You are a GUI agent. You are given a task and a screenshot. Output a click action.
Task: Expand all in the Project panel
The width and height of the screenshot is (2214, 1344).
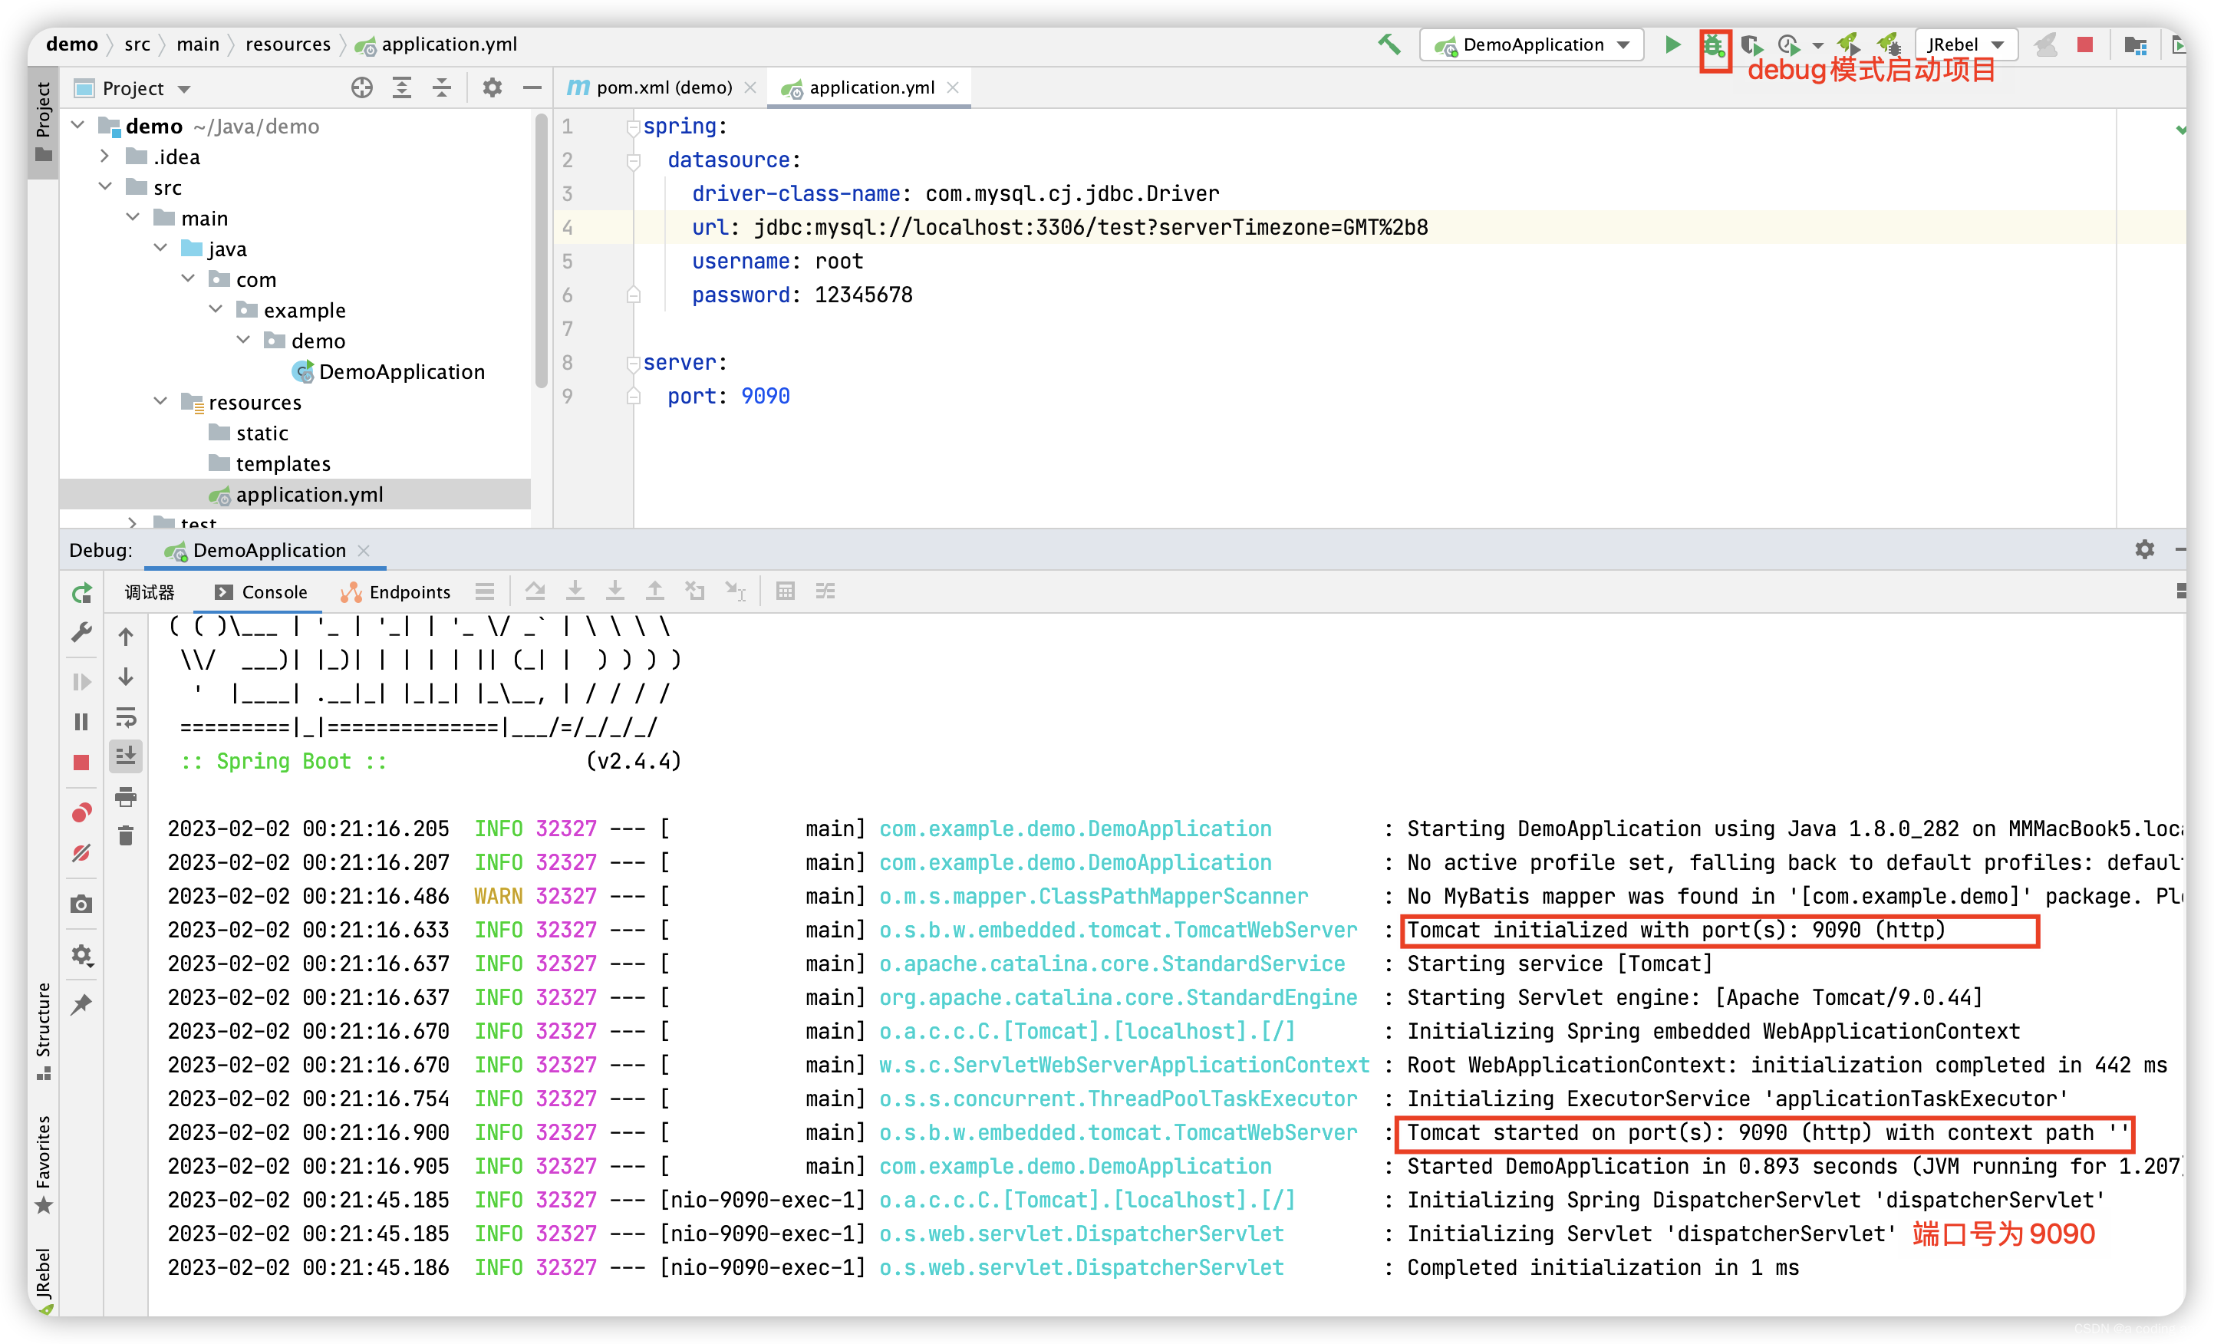pyautogui.click(x=402, y=88)
